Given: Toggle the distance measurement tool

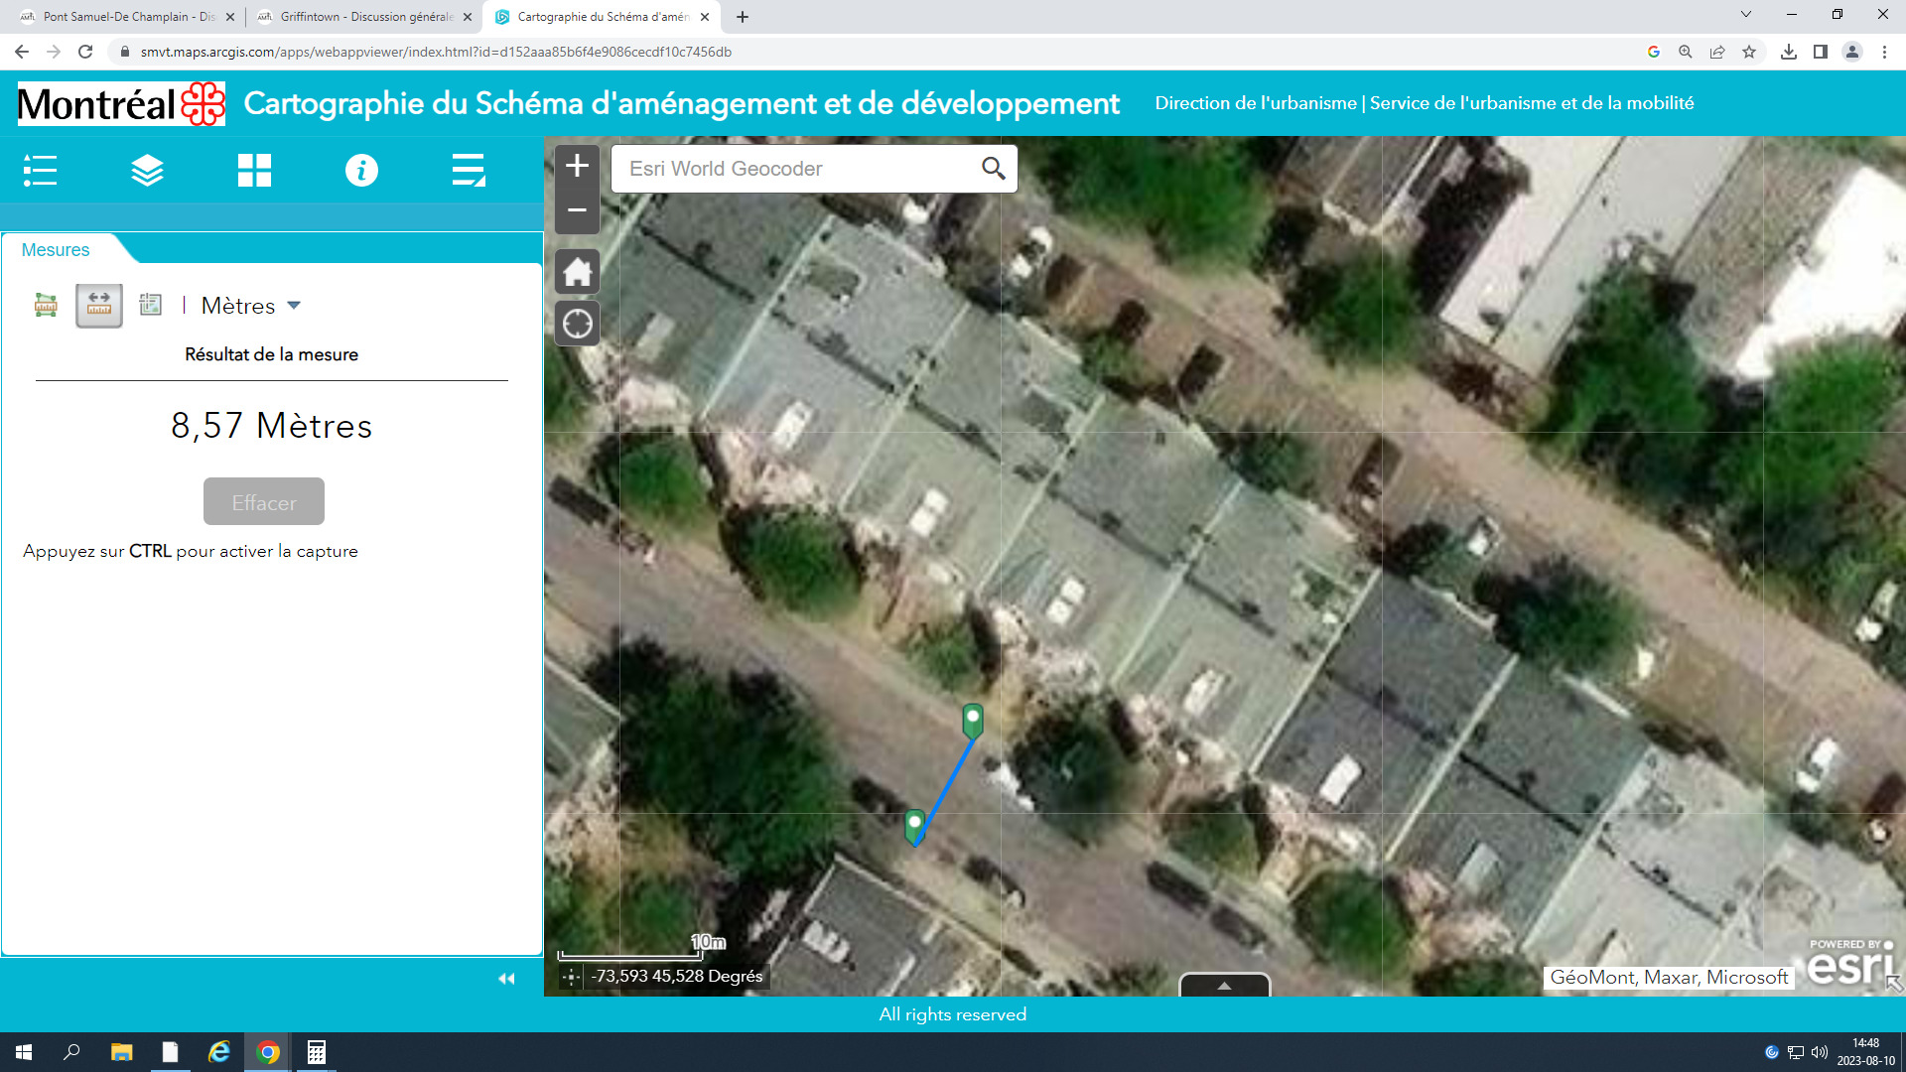Looking at the screenshot, I should point(98,305).
